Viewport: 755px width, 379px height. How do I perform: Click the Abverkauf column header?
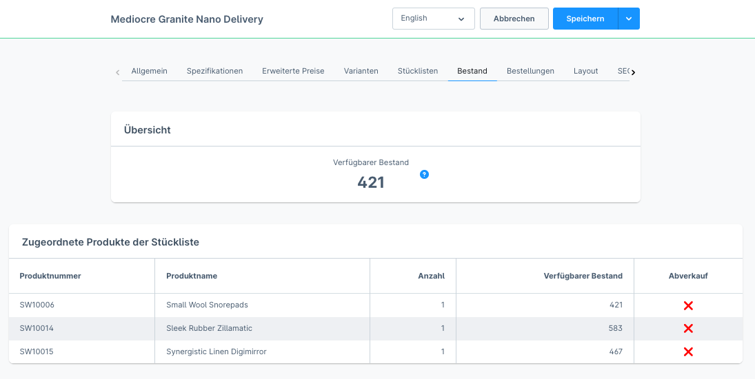[688, 277]
